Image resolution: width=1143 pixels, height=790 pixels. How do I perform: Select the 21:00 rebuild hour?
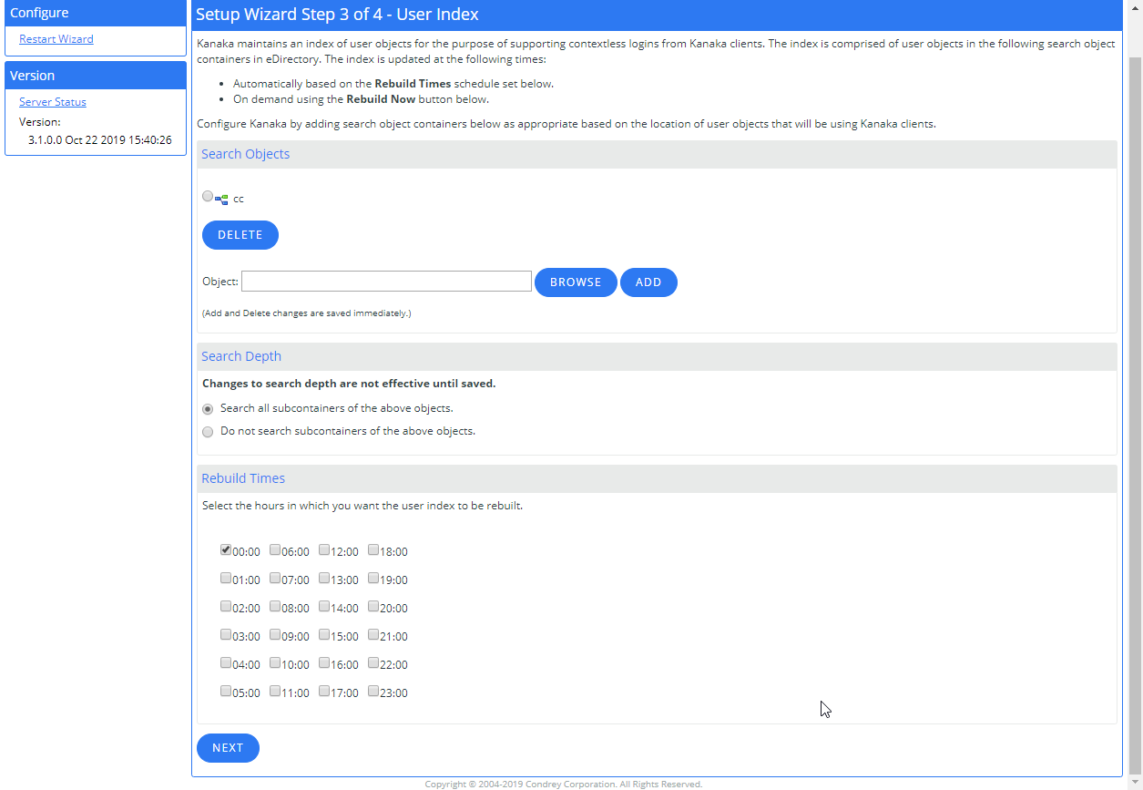coord(373,634)
